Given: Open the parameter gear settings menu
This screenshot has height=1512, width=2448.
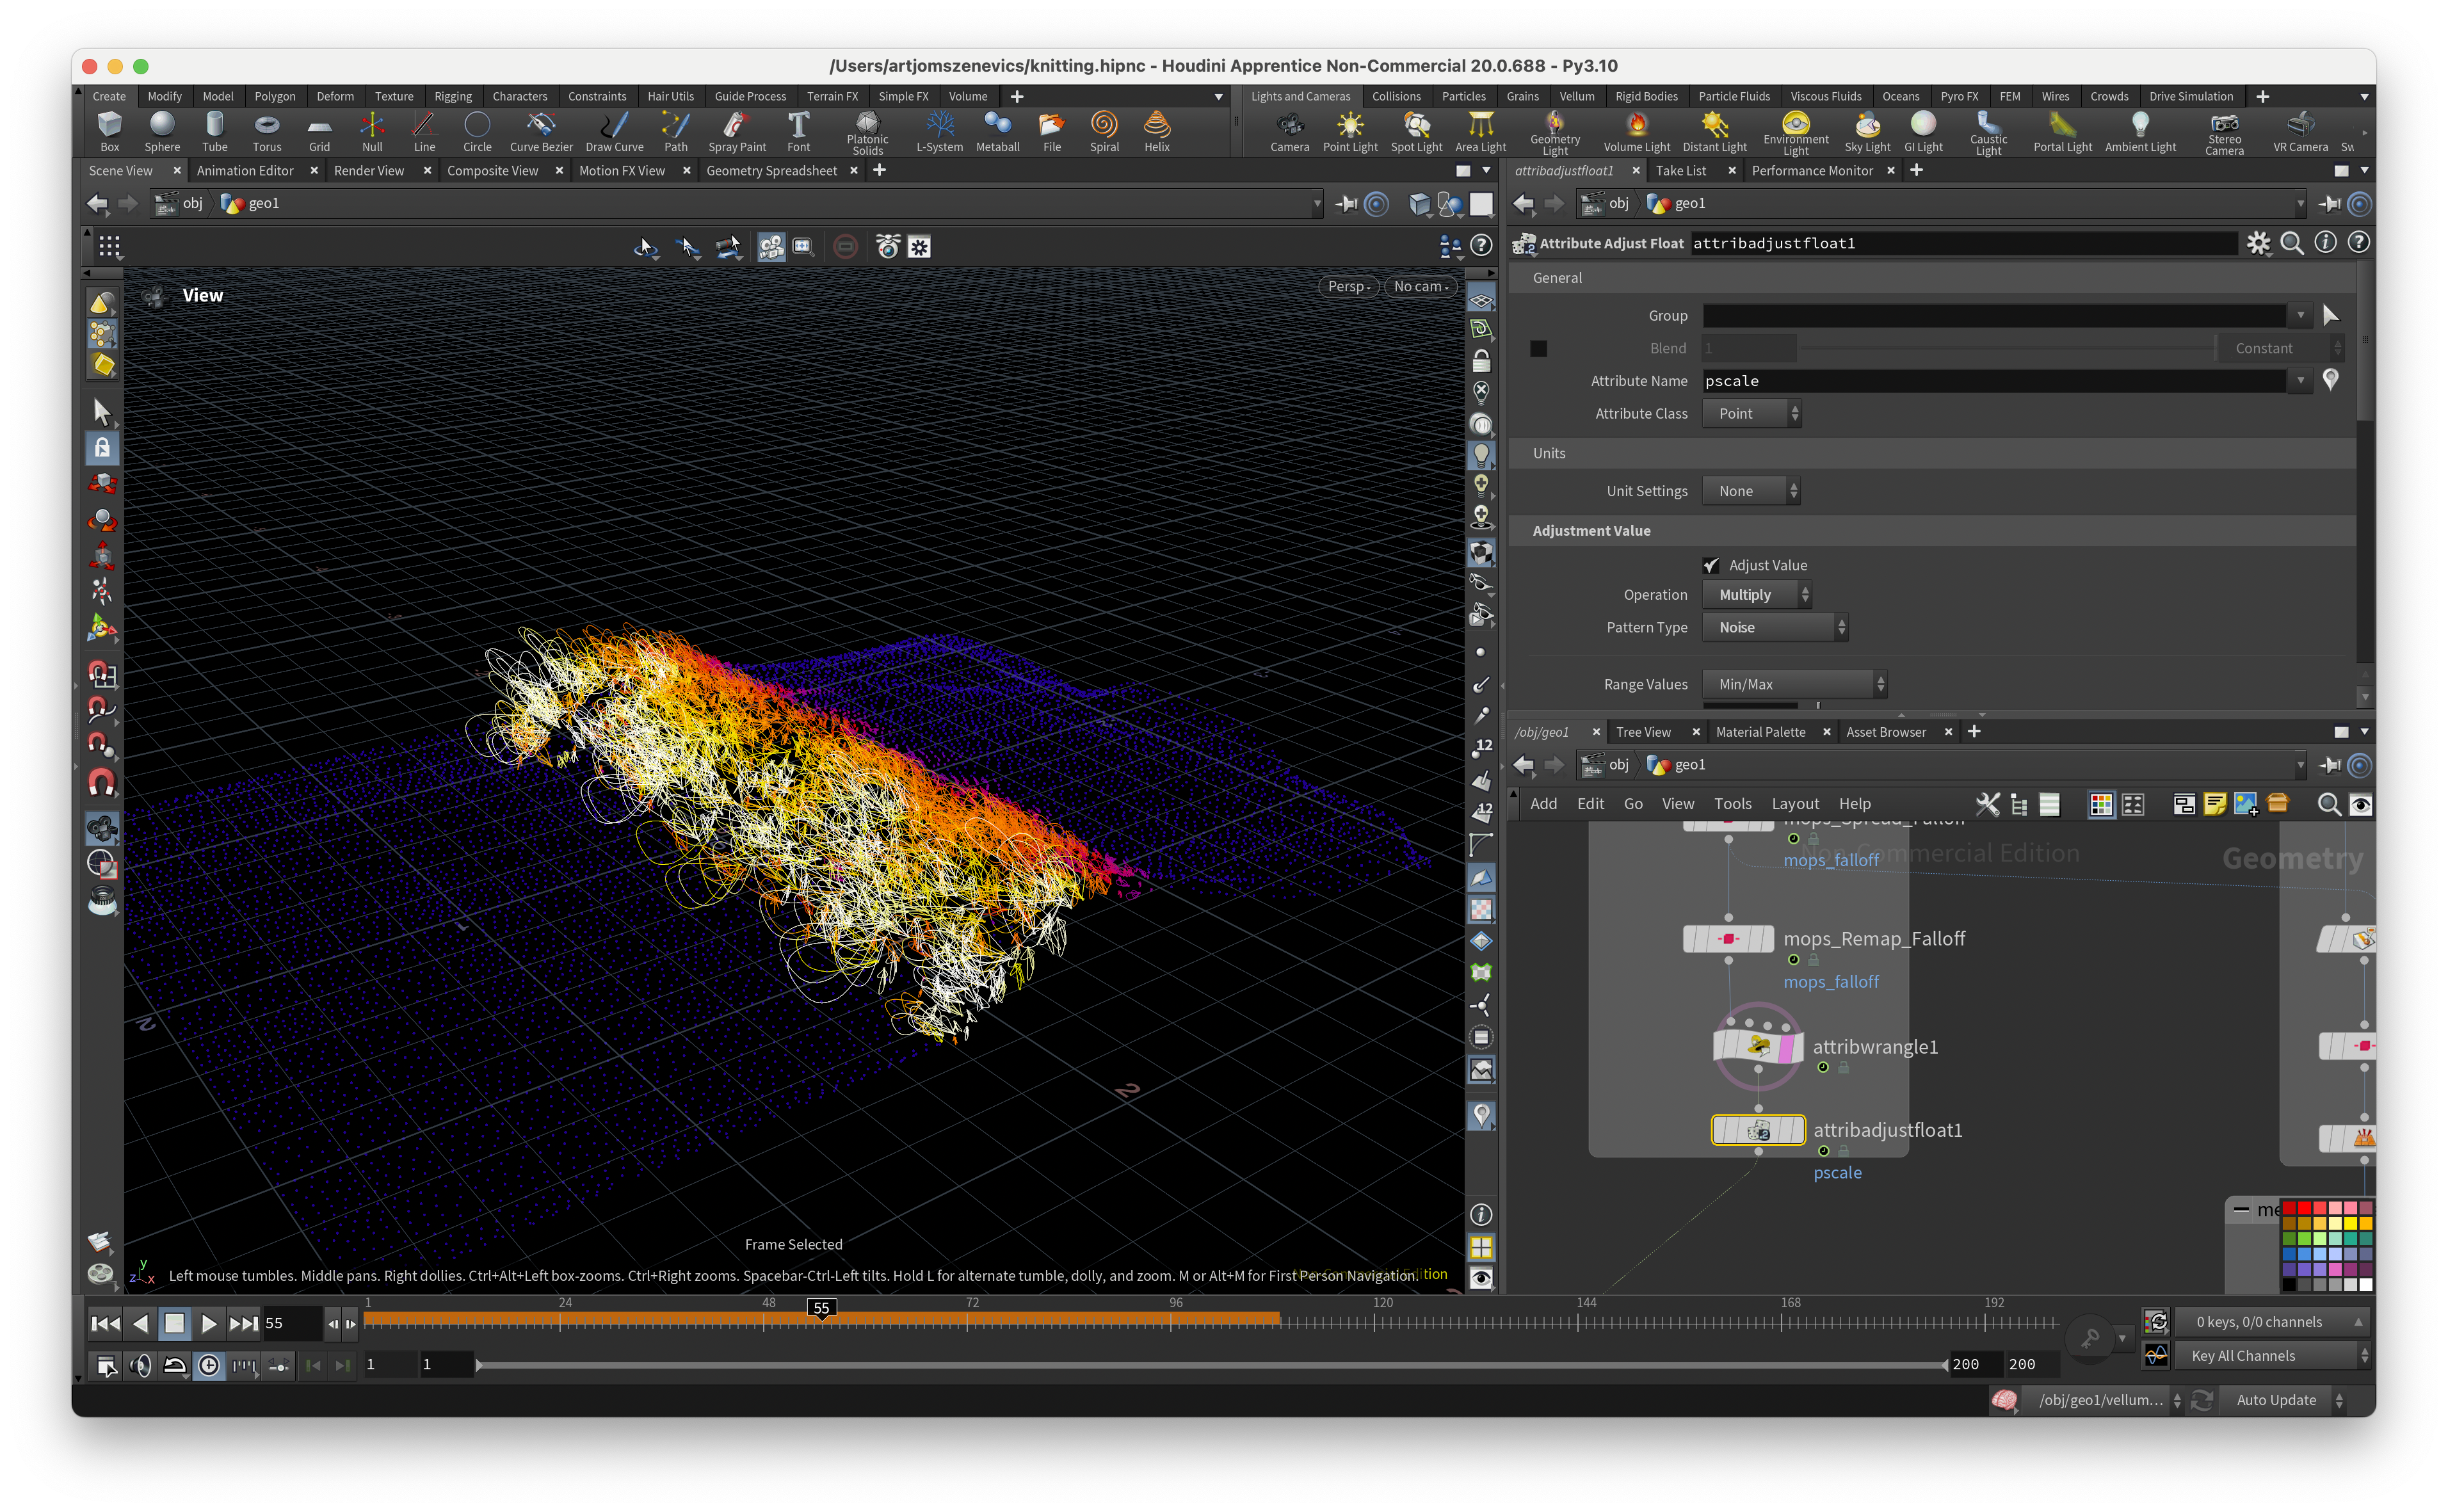Looking at the screenshot, I should (x=2258, y=243).
